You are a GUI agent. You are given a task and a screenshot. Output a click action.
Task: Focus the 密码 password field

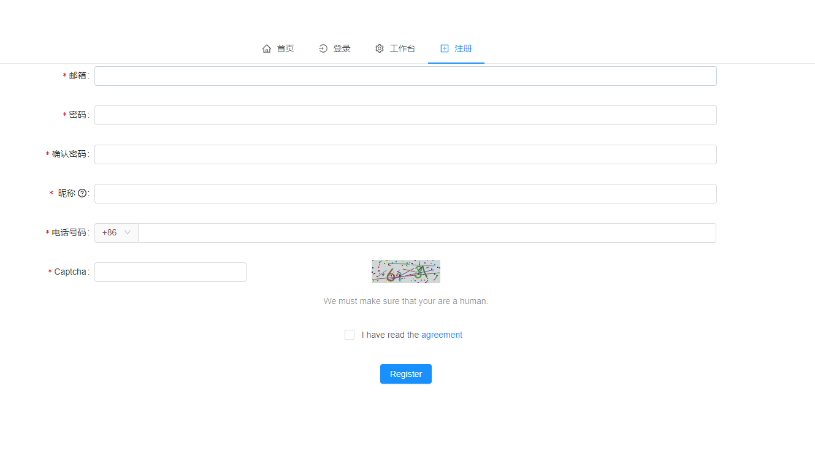[x=405, y=115]
